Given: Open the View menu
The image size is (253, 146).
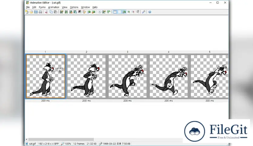Looking at the screenshot, I should 64,7.
